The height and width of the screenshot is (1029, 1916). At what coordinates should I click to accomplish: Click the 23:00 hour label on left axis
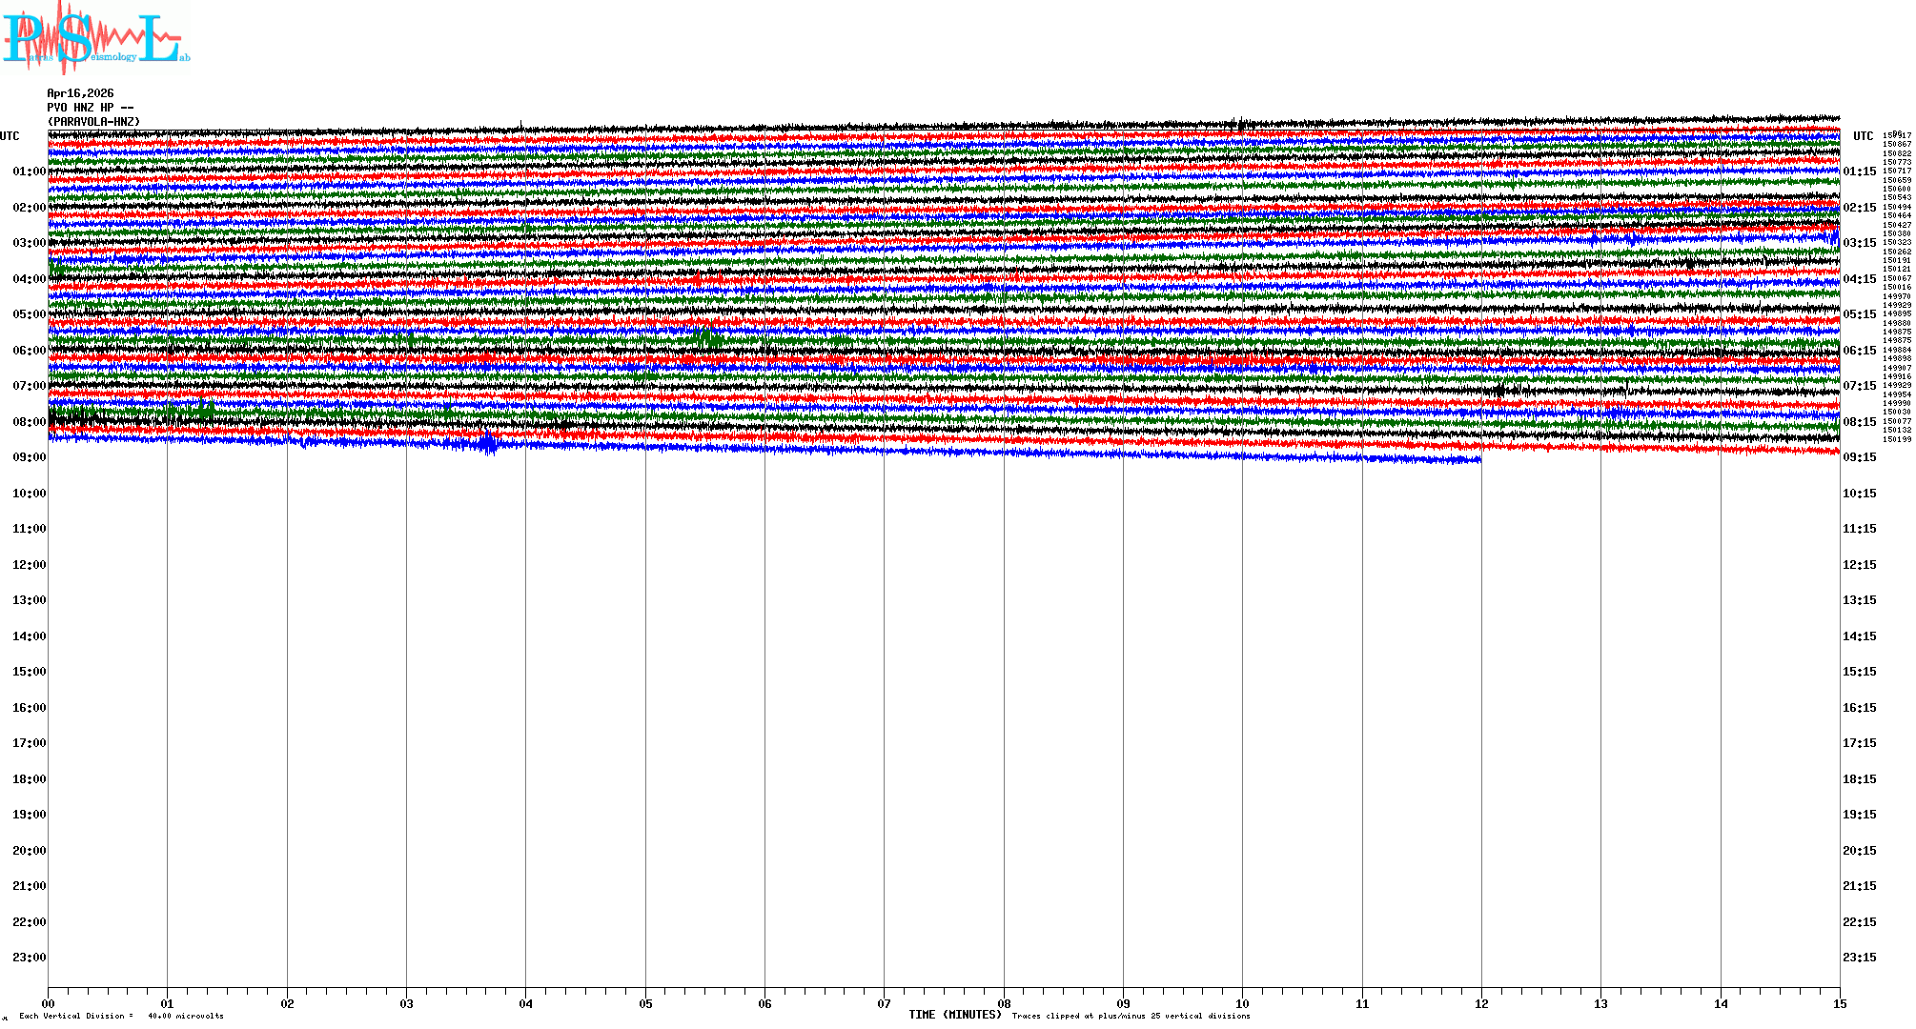click(29, 958)
